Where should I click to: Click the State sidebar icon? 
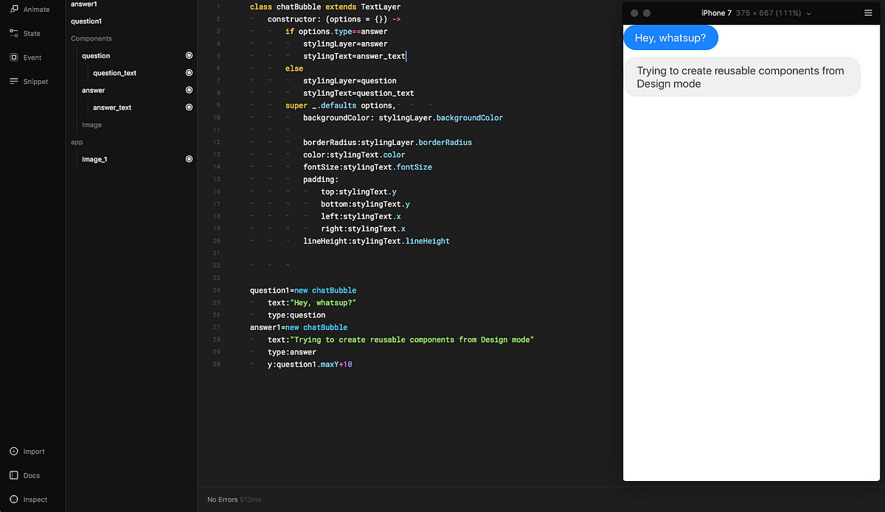[x=14, y=33]
